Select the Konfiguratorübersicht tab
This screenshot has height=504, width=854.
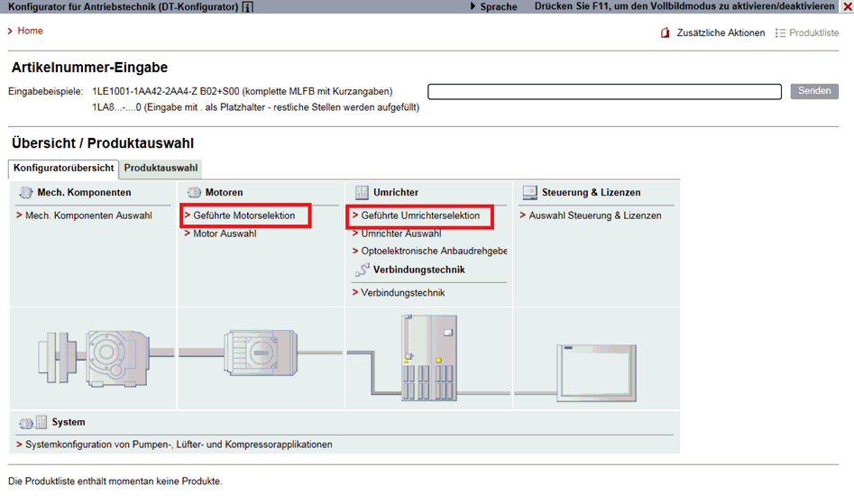64,168
